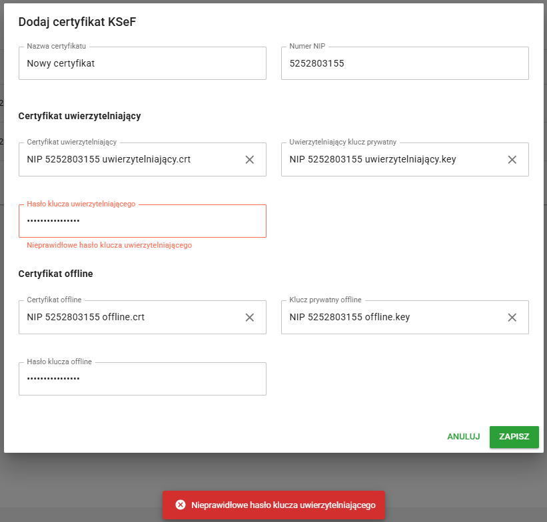This screenshot has height=522, width=547.
Task: Clear the uwierzytelniający.crt certificate file
Action: (x=250, y=160)
